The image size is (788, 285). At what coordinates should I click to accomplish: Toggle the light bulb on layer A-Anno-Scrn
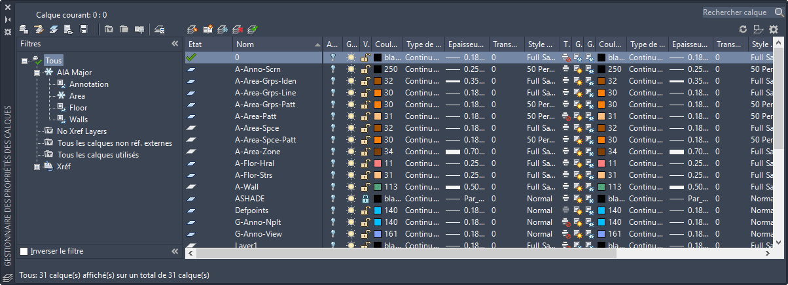point(333,69)
